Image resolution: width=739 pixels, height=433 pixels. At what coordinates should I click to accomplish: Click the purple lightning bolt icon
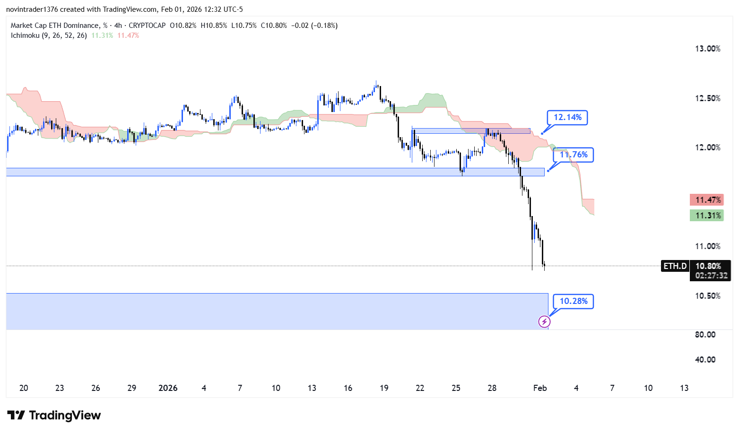[544, 322]
